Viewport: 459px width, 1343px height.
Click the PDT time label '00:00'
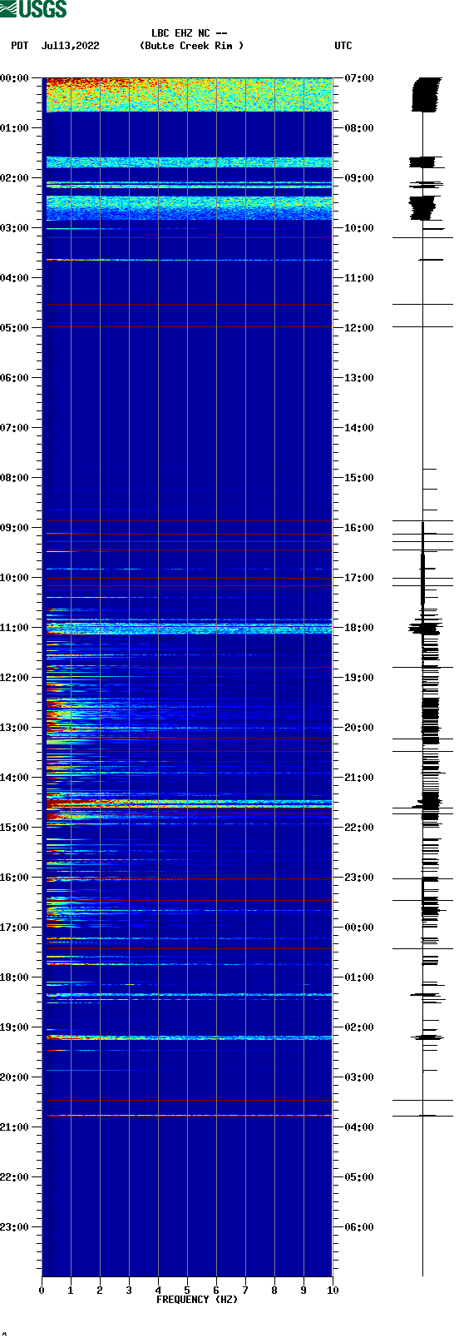14,78
